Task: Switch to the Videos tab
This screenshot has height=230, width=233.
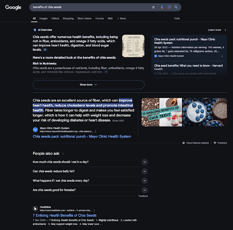Action: [x=55, y=19]
